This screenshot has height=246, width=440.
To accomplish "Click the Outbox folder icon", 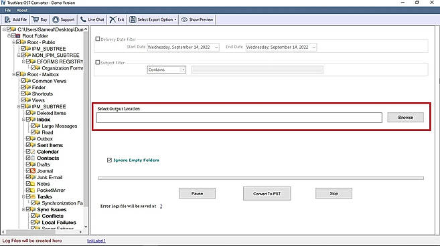I will 33,138.
